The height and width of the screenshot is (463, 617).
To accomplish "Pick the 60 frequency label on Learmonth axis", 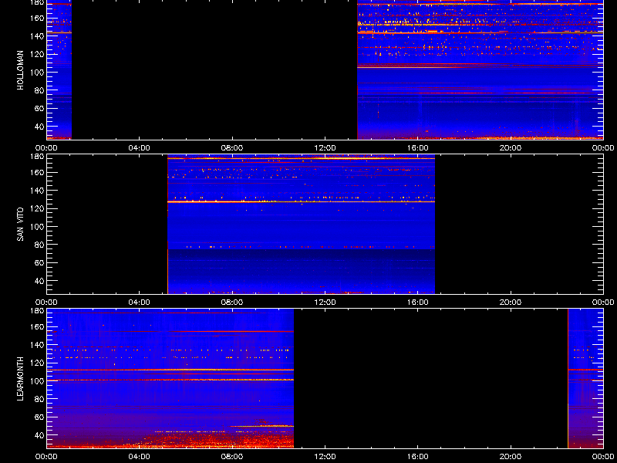I will coord(39,417).
